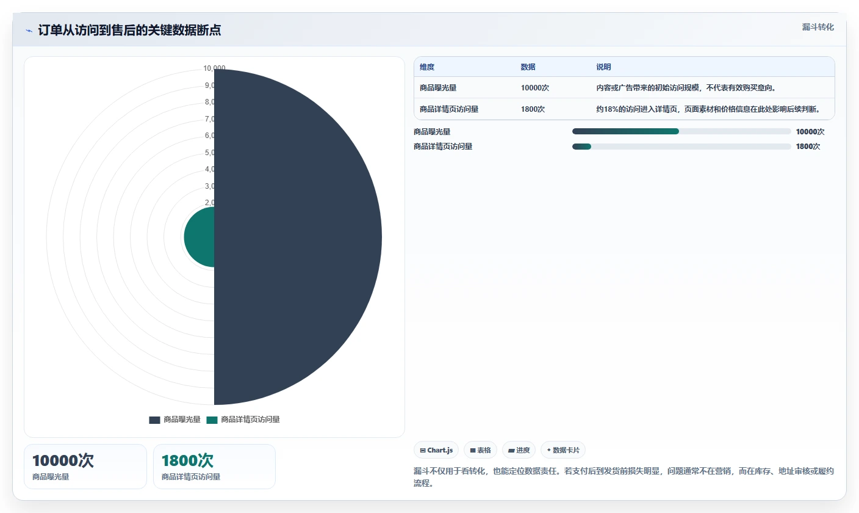This screenshot has width=859, height=513.
Task: Click the 商品曝光量 progress bar
Action: 681,131
